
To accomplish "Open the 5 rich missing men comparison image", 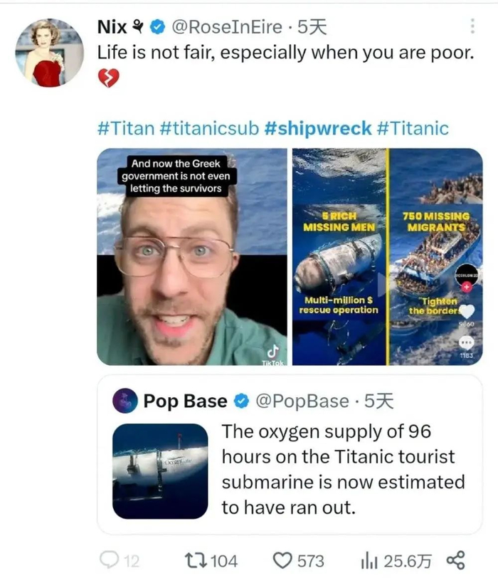I will point(387,256).
